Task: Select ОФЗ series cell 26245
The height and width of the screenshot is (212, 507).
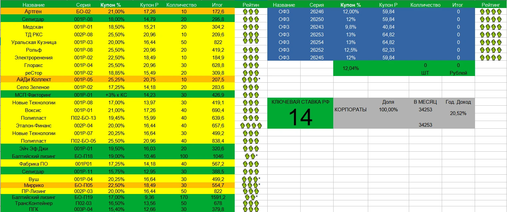Action: (316, 58)
